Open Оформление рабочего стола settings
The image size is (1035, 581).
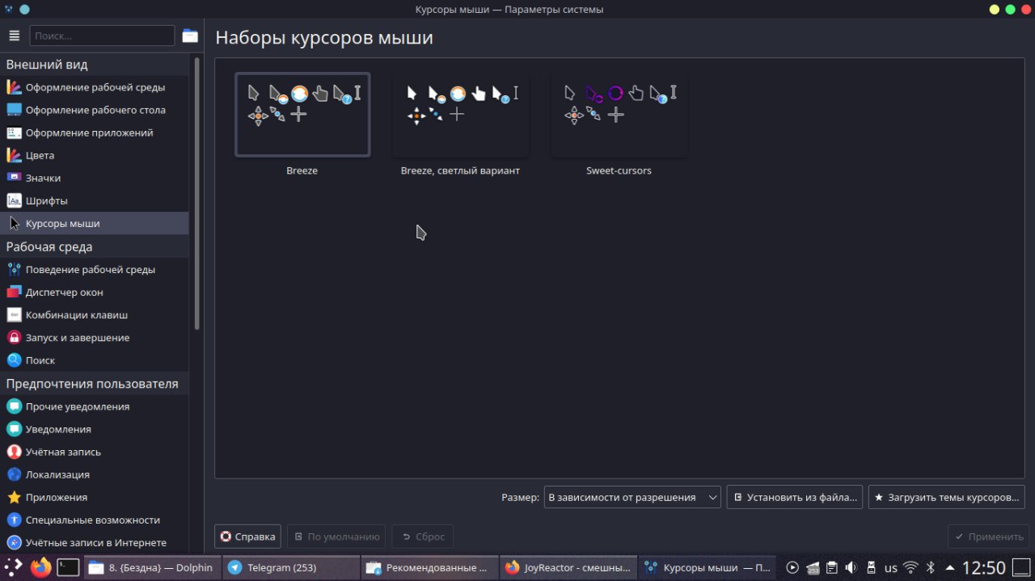click(x=95, y=110)
